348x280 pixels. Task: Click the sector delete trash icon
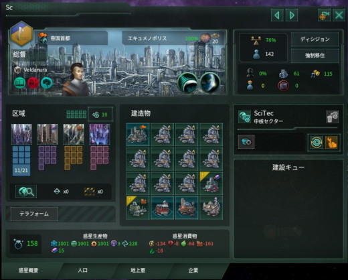[333, 117]
